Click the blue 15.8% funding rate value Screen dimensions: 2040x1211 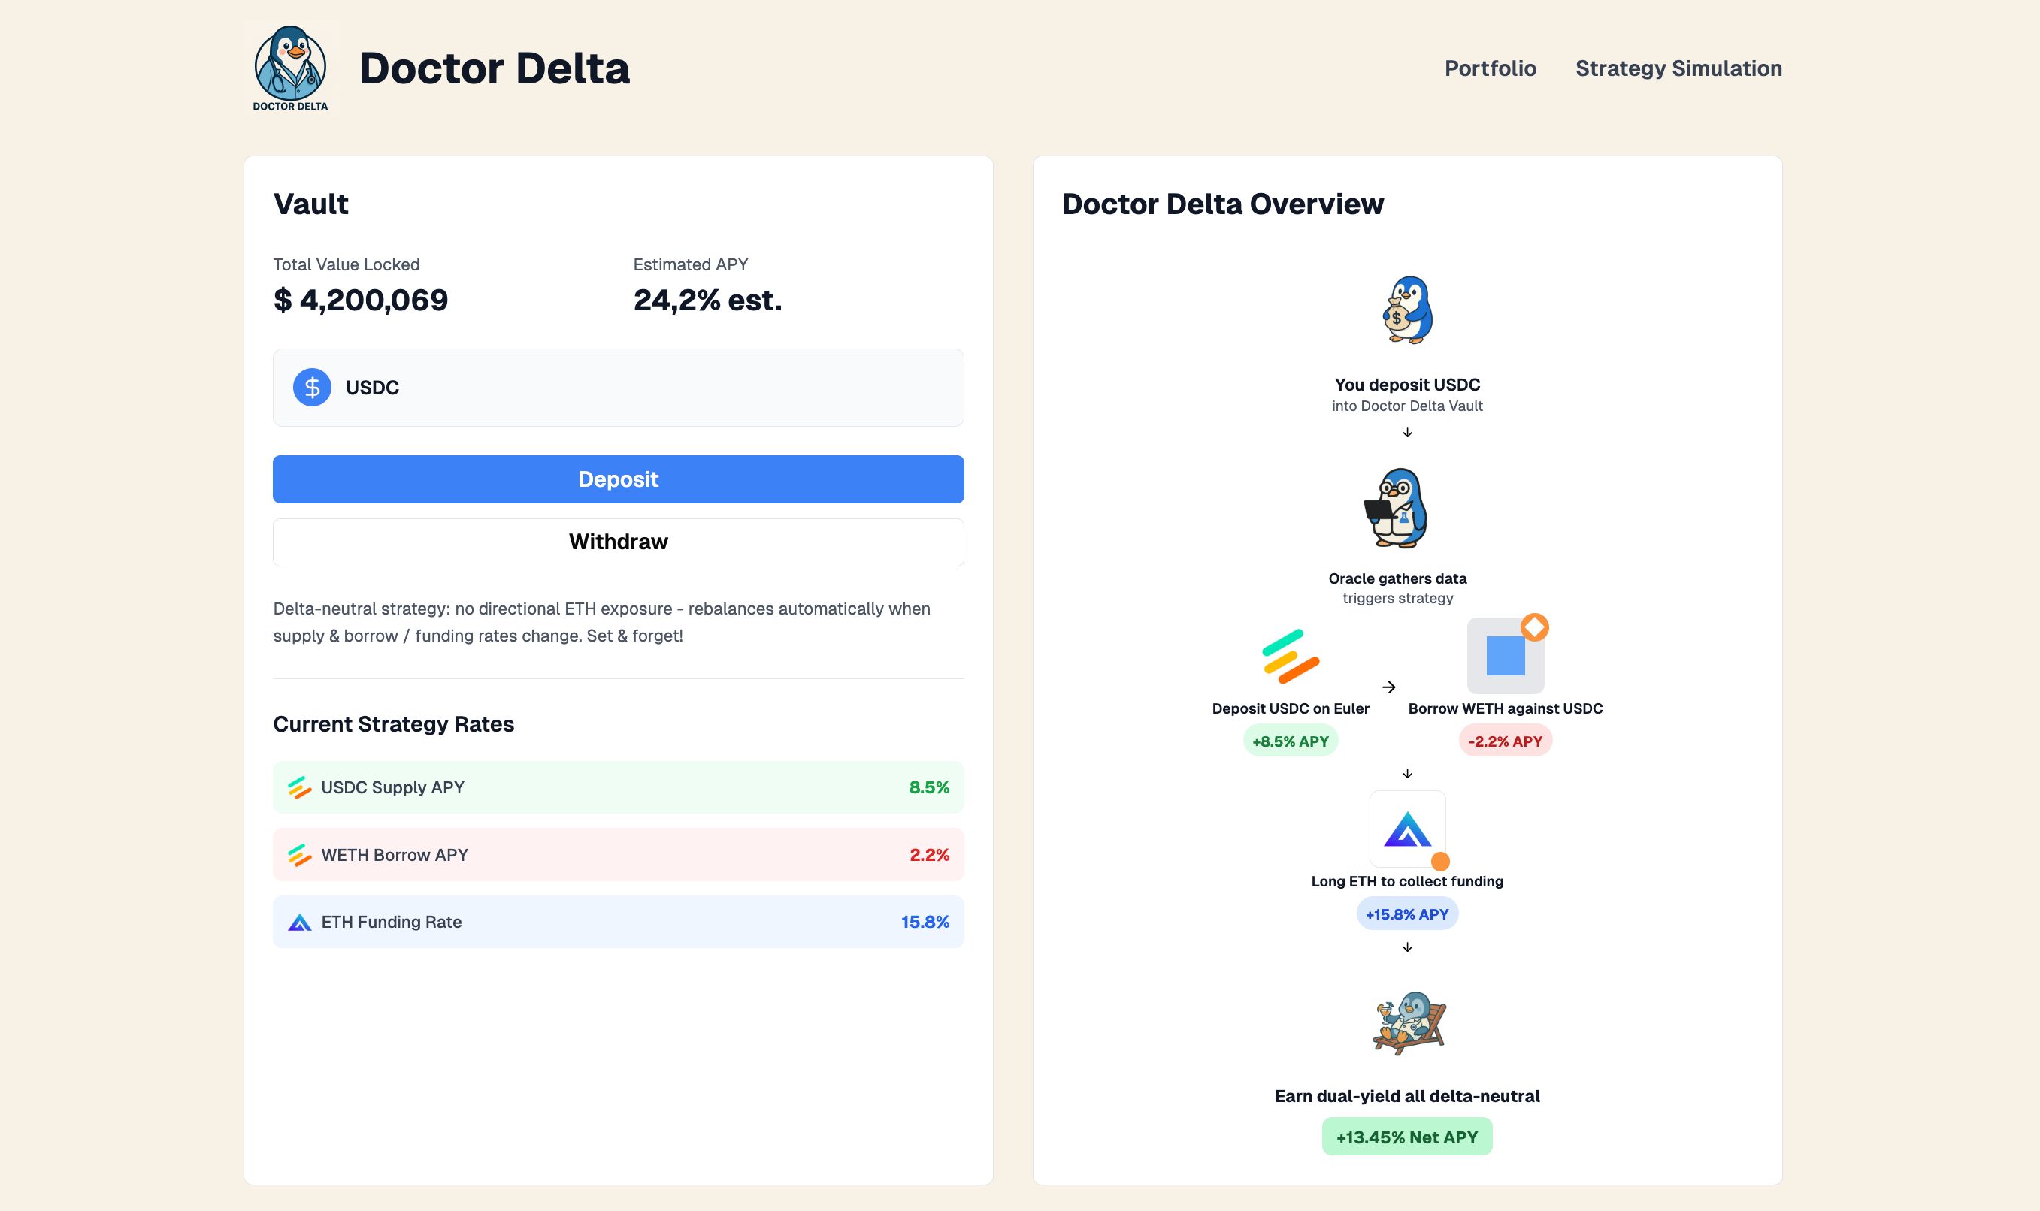coord(925,922)
